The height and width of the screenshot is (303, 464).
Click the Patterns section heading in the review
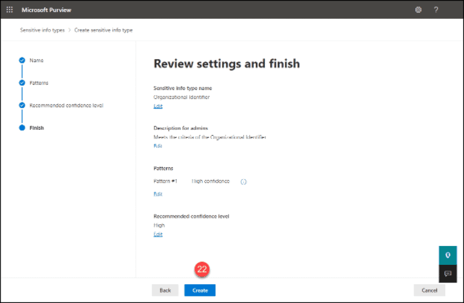(x=163, y=169)
